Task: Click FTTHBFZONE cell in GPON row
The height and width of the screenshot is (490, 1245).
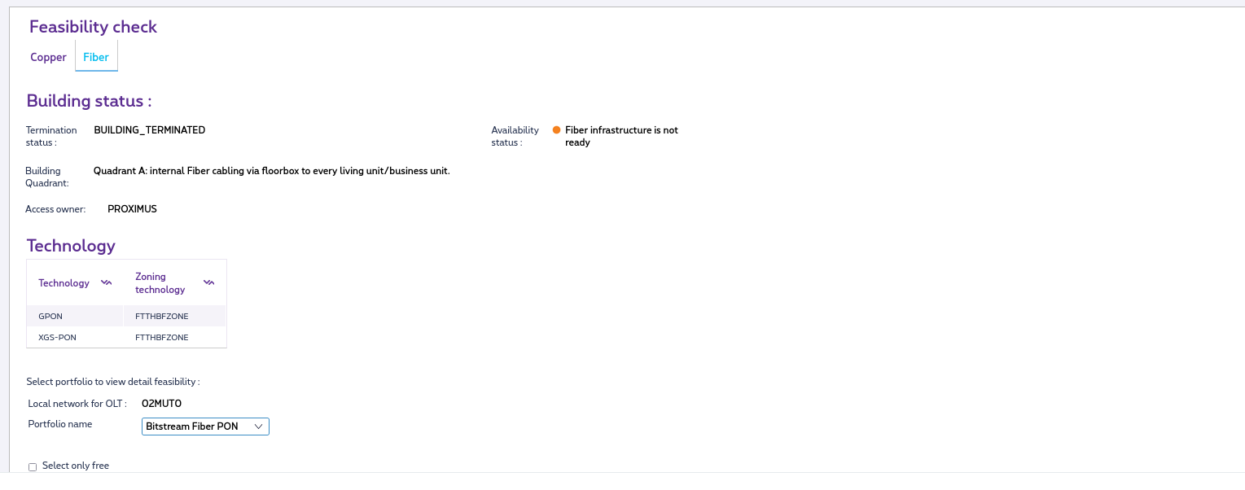Action: coord(174,316)
